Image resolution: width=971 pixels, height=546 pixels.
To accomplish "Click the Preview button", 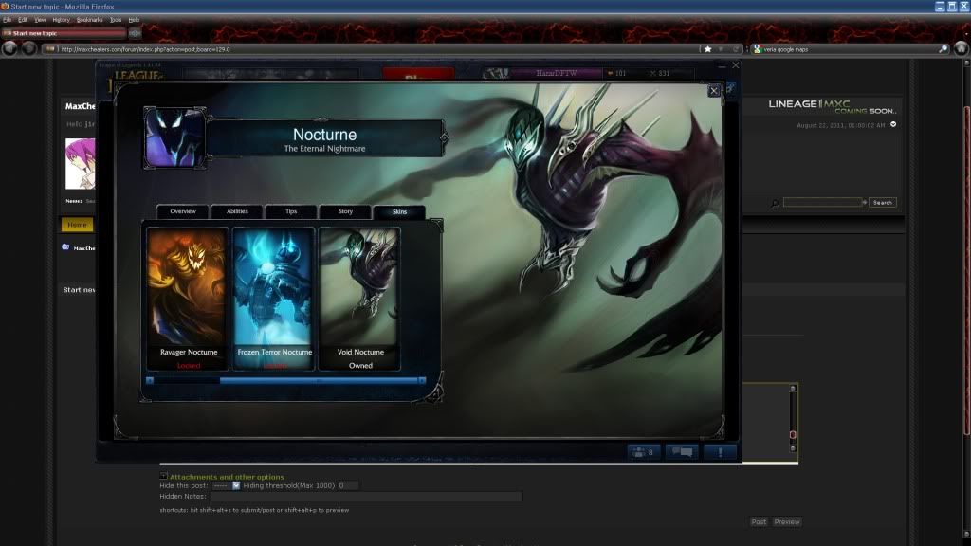I will pos(786,521).
